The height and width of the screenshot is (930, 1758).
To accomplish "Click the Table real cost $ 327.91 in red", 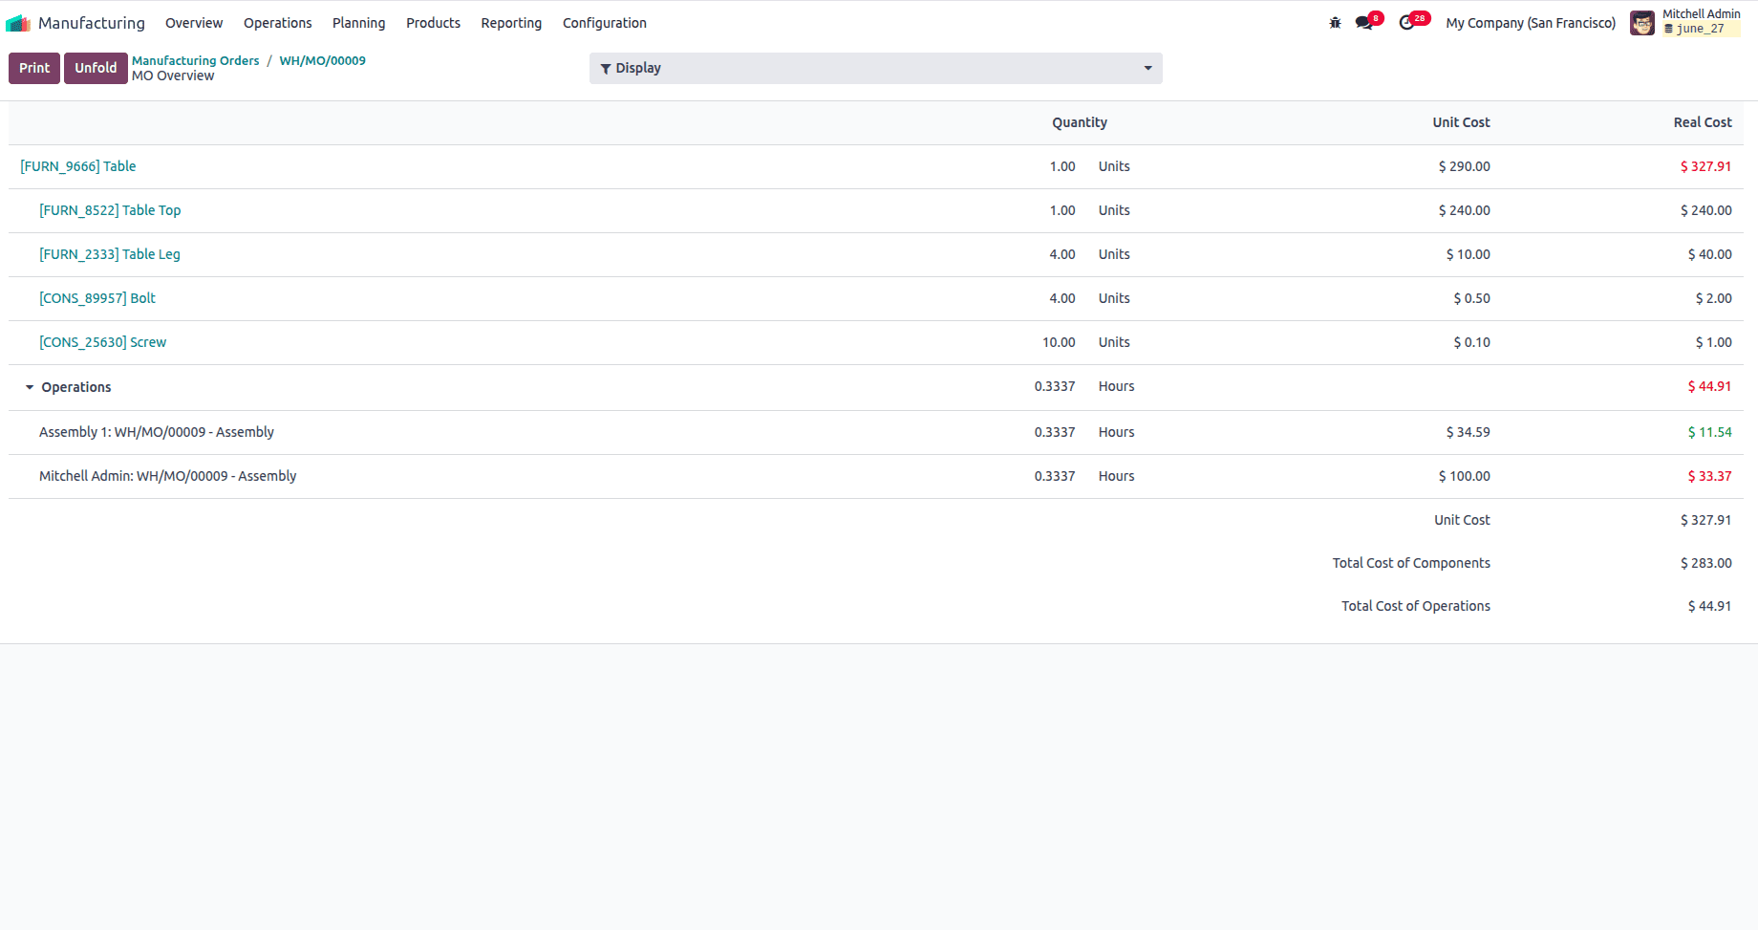I will [1705, 166].
